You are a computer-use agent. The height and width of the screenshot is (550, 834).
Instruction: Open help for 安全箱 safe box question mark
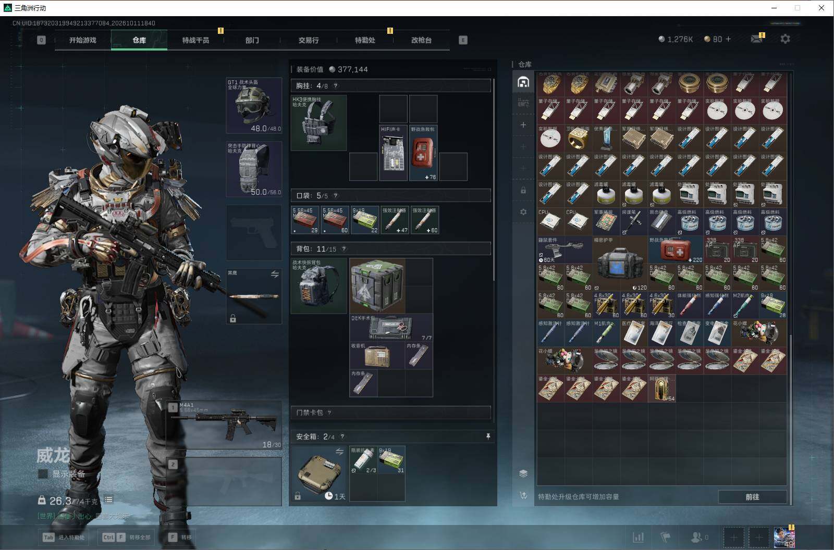coord(342,436)
